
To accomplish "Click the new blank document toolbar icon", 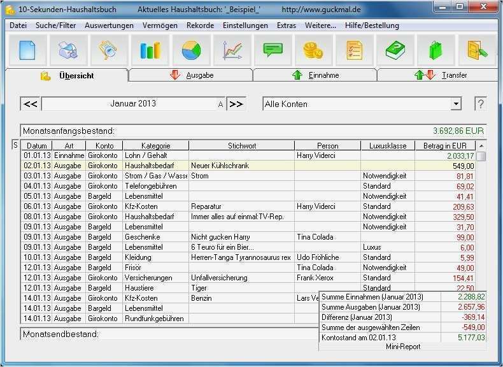I will coord(27,50).
